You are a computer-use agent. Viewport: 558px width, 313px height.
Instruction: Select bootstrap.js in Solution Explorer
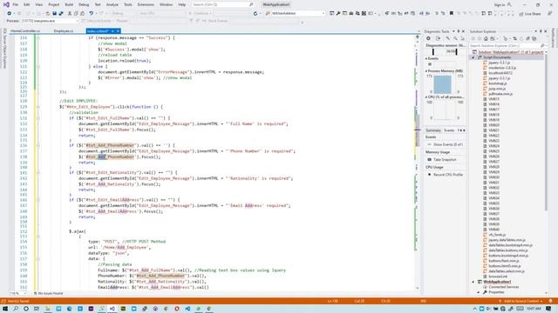point(498,83)
